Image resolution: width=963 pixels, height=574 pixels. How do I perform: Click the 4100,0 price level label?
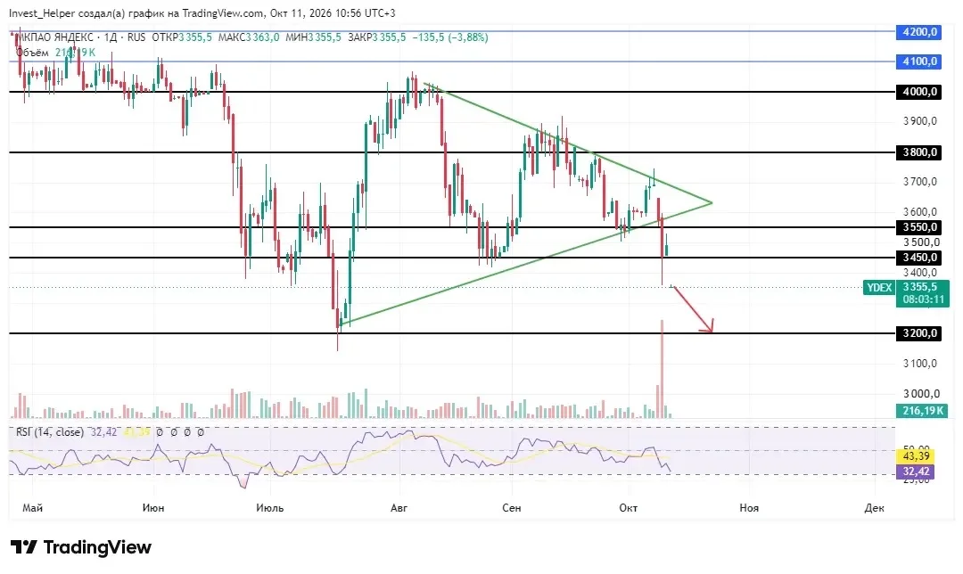click(x=918, y=61)
